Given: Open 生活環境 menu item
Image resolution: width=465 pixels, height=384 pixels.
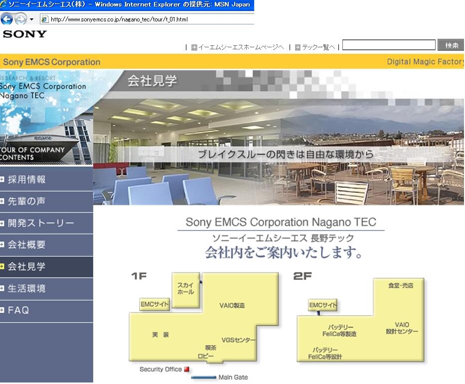Looking at the screenshot, I should click(x=46, y=288).
